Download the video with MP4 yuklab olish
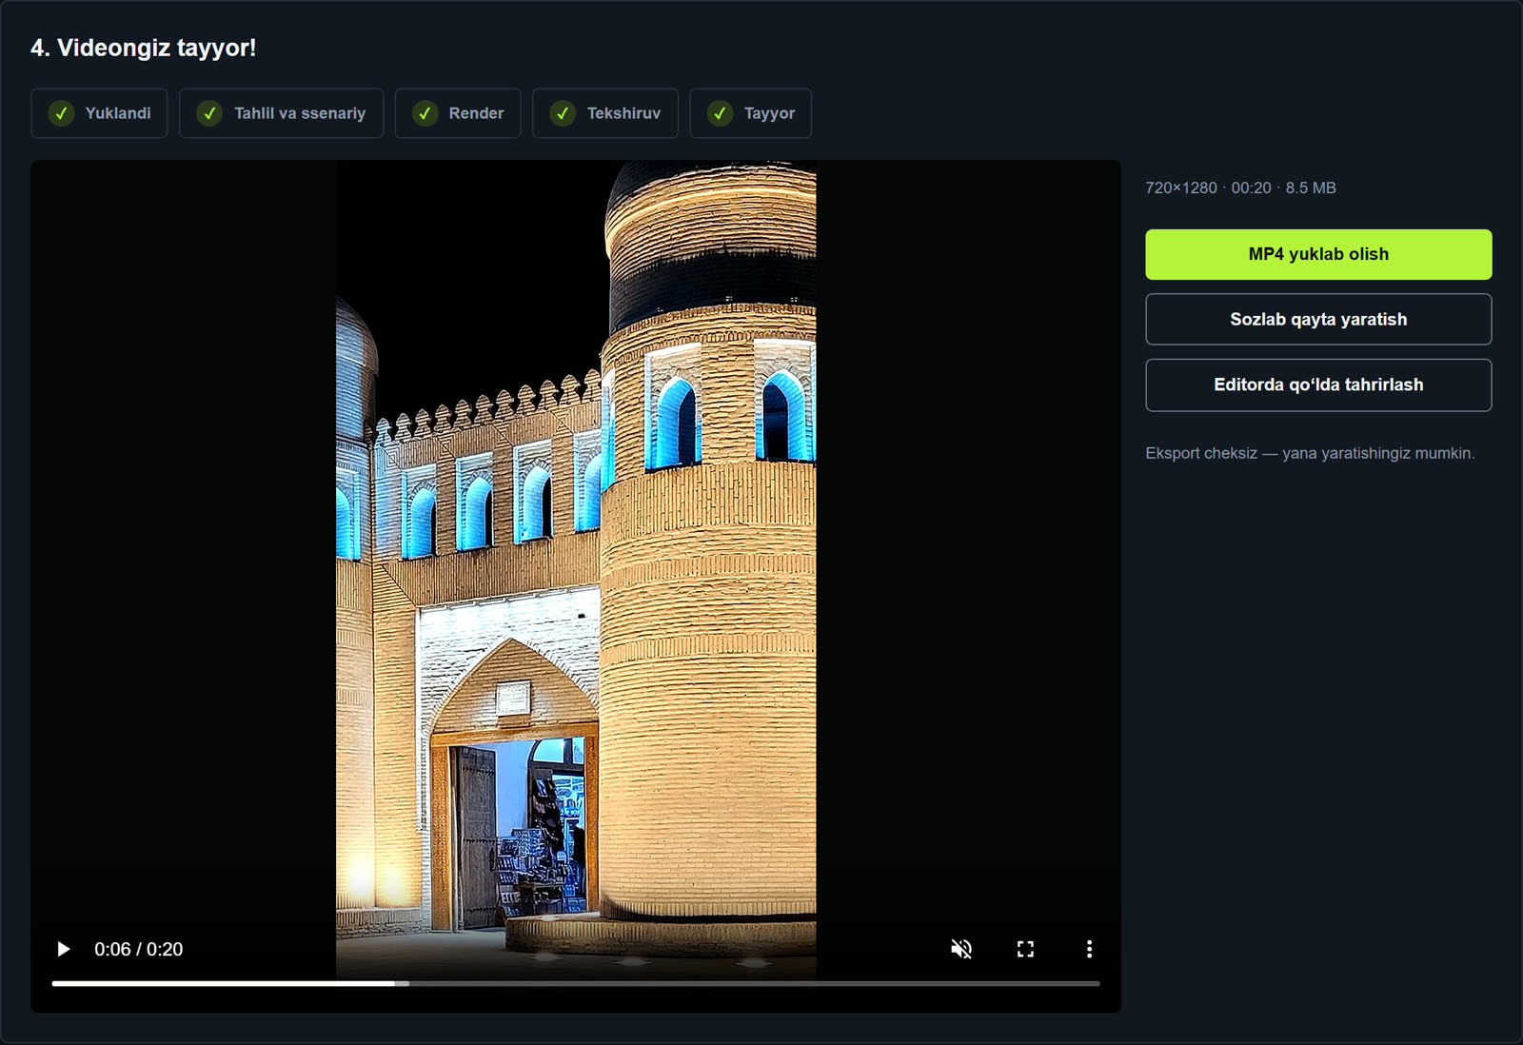This screenshot has height=1045, width=1523. pos(1318,254)
